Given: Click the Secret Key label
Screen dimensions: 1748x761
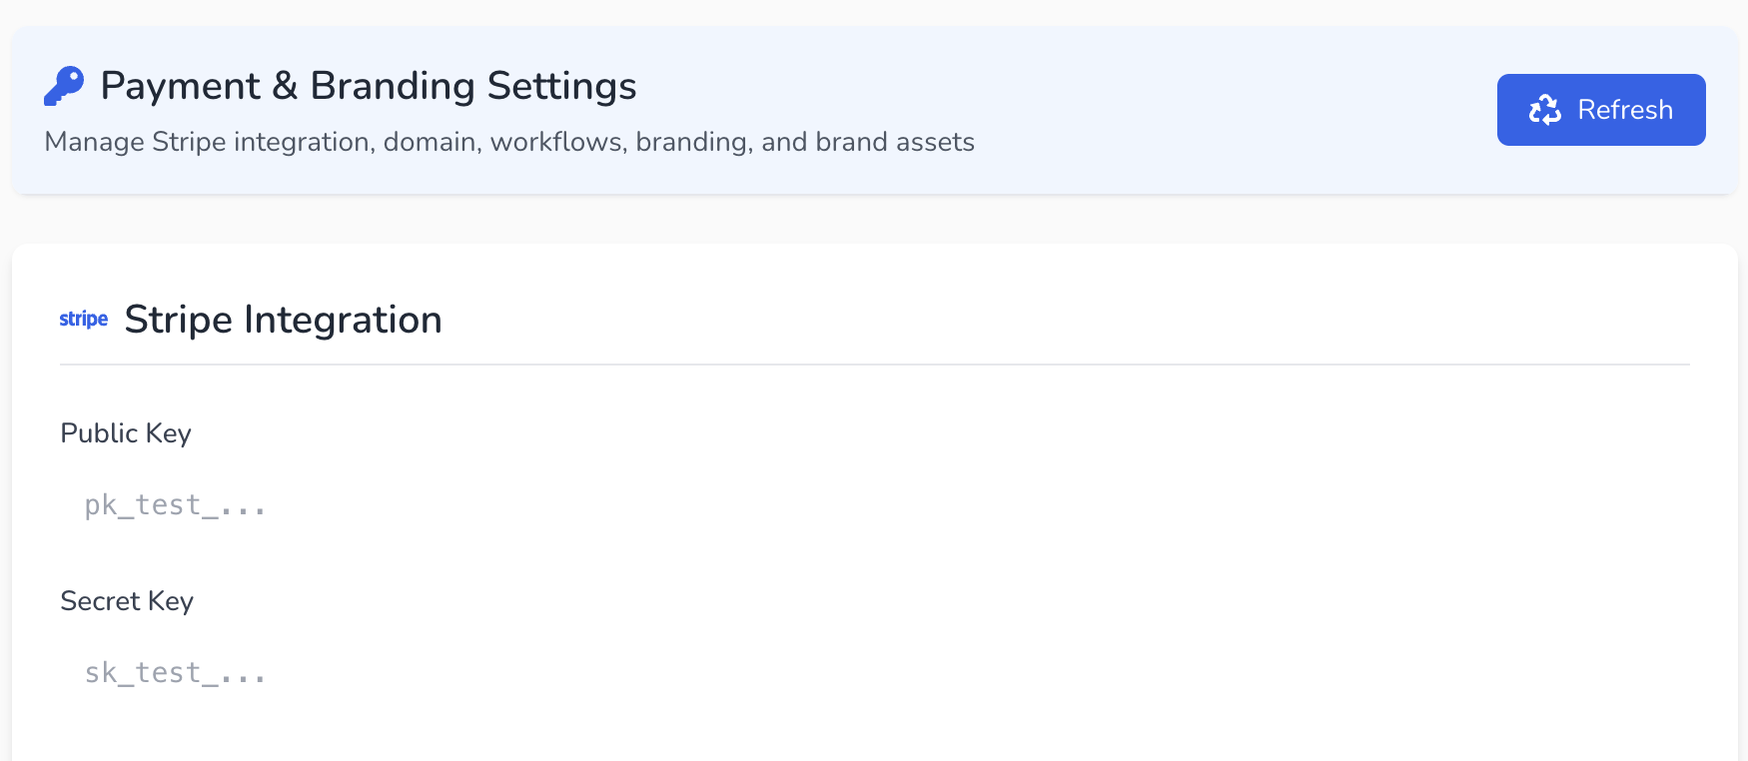Looking at the screenshot, I should point(127,601).
